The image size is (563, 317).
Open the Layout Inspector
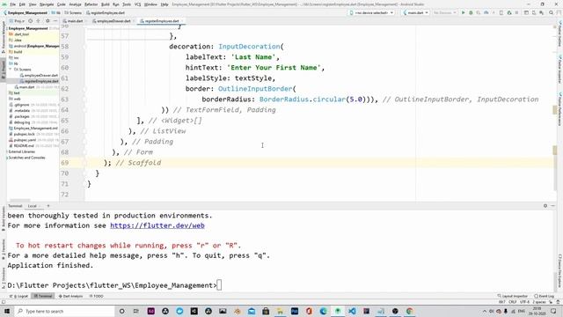click(512, 296)
